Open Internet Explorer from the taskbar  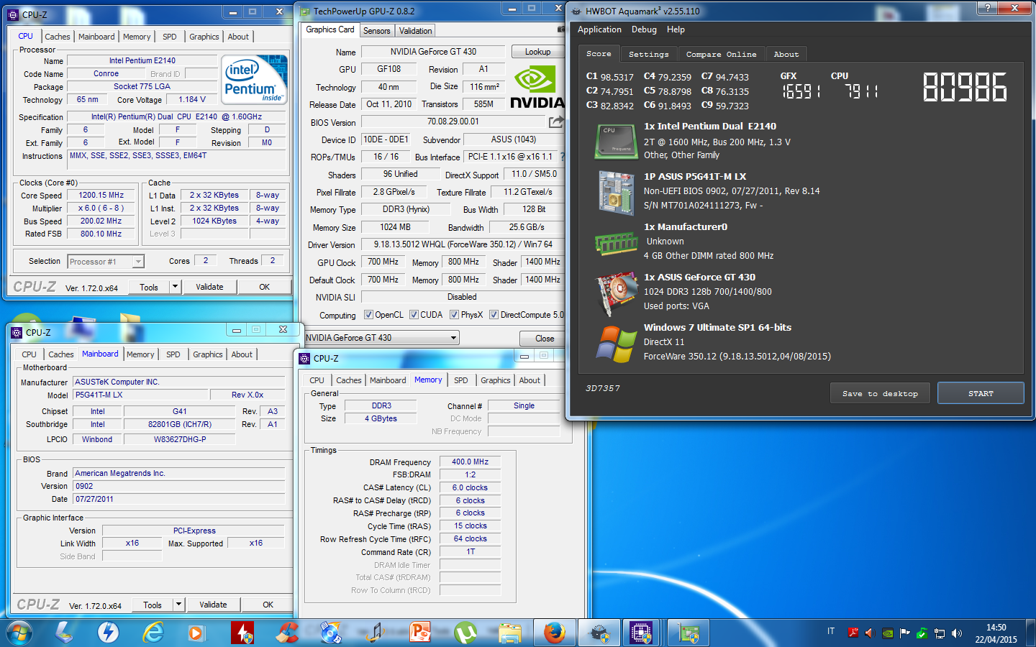153,633
